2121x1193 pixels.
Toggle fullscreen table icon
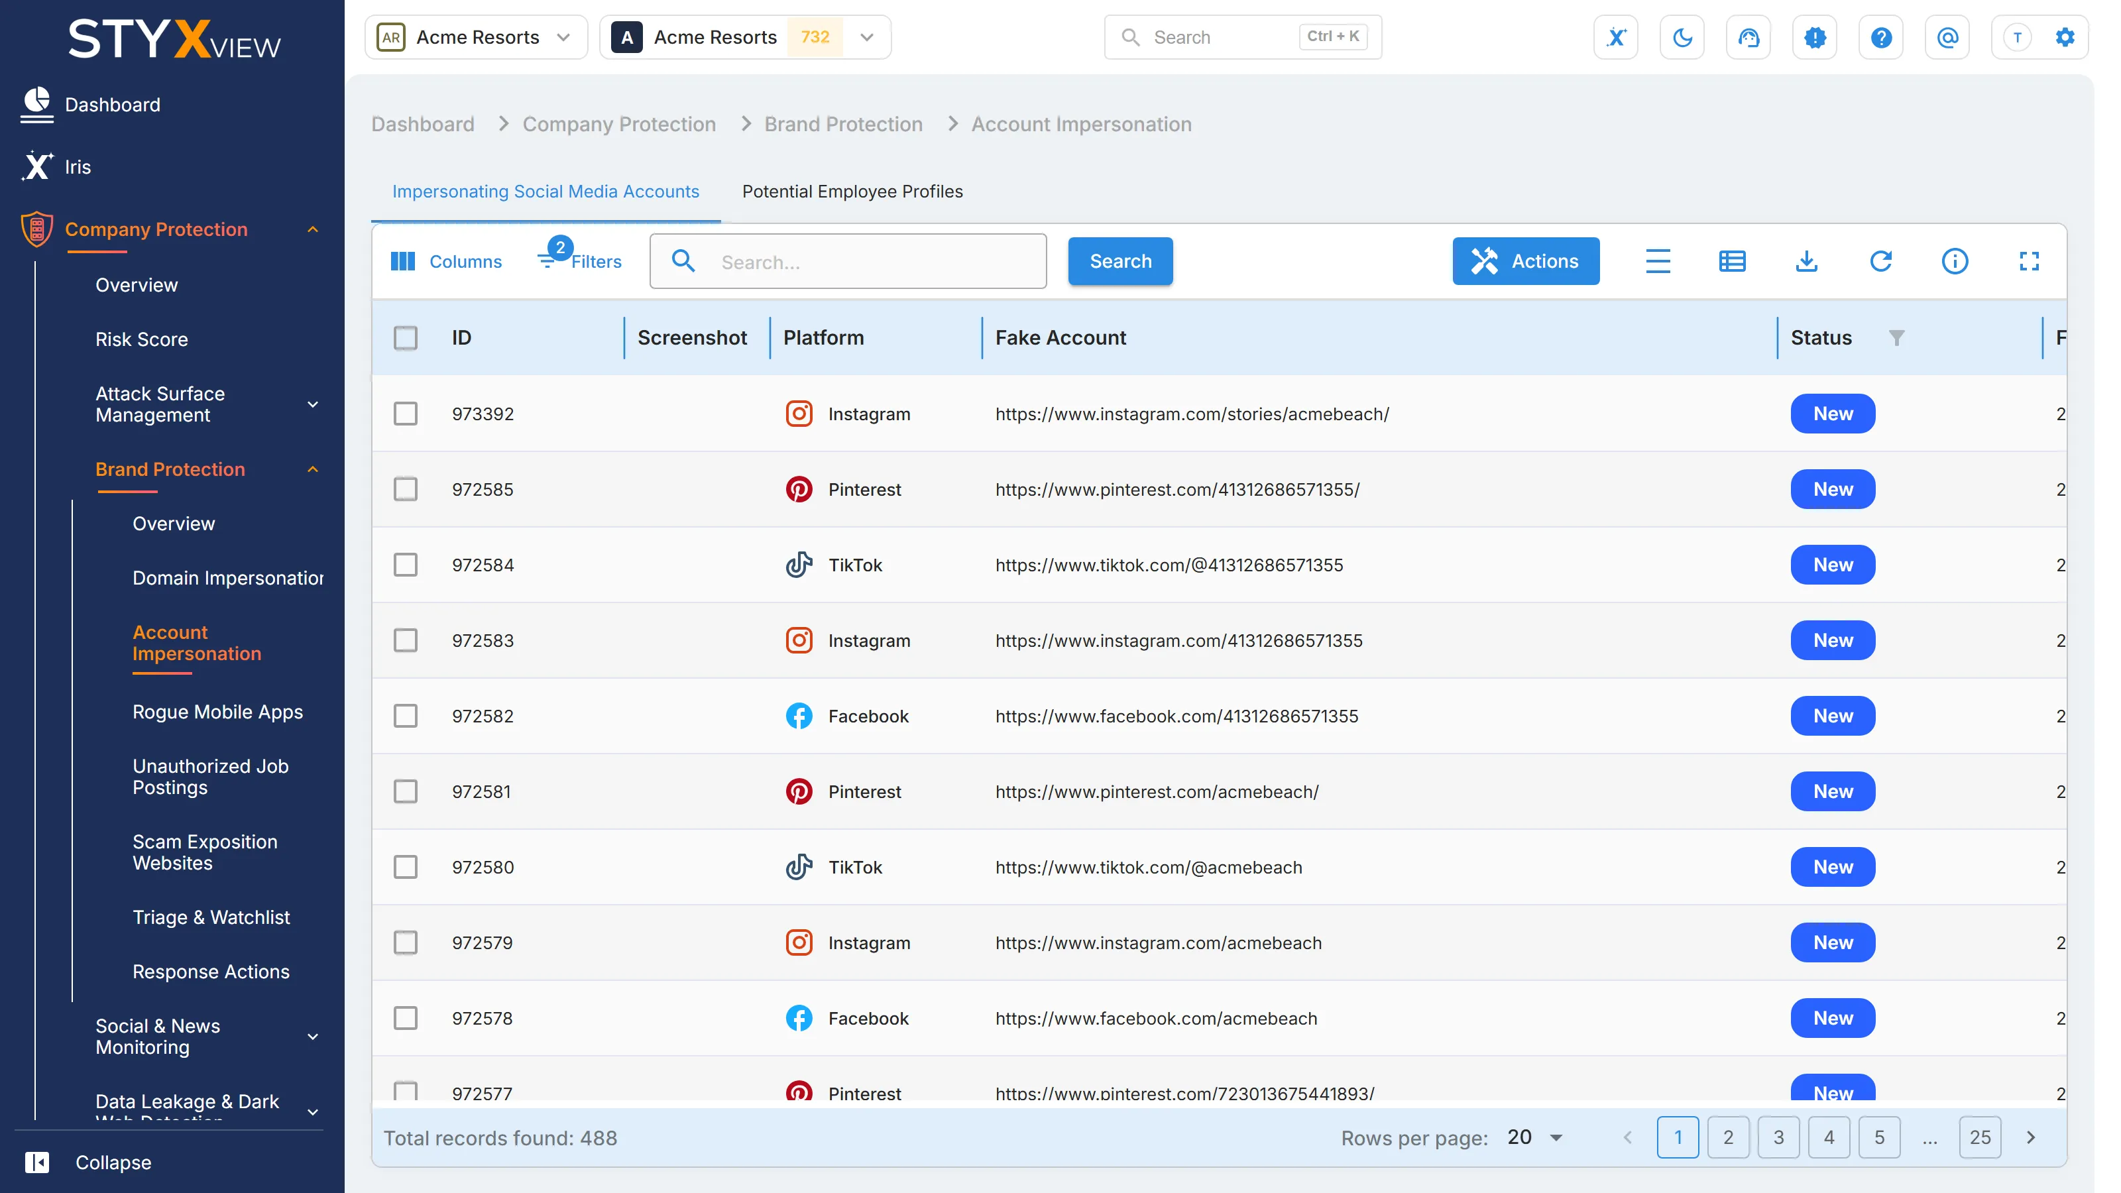[2029, 261]
